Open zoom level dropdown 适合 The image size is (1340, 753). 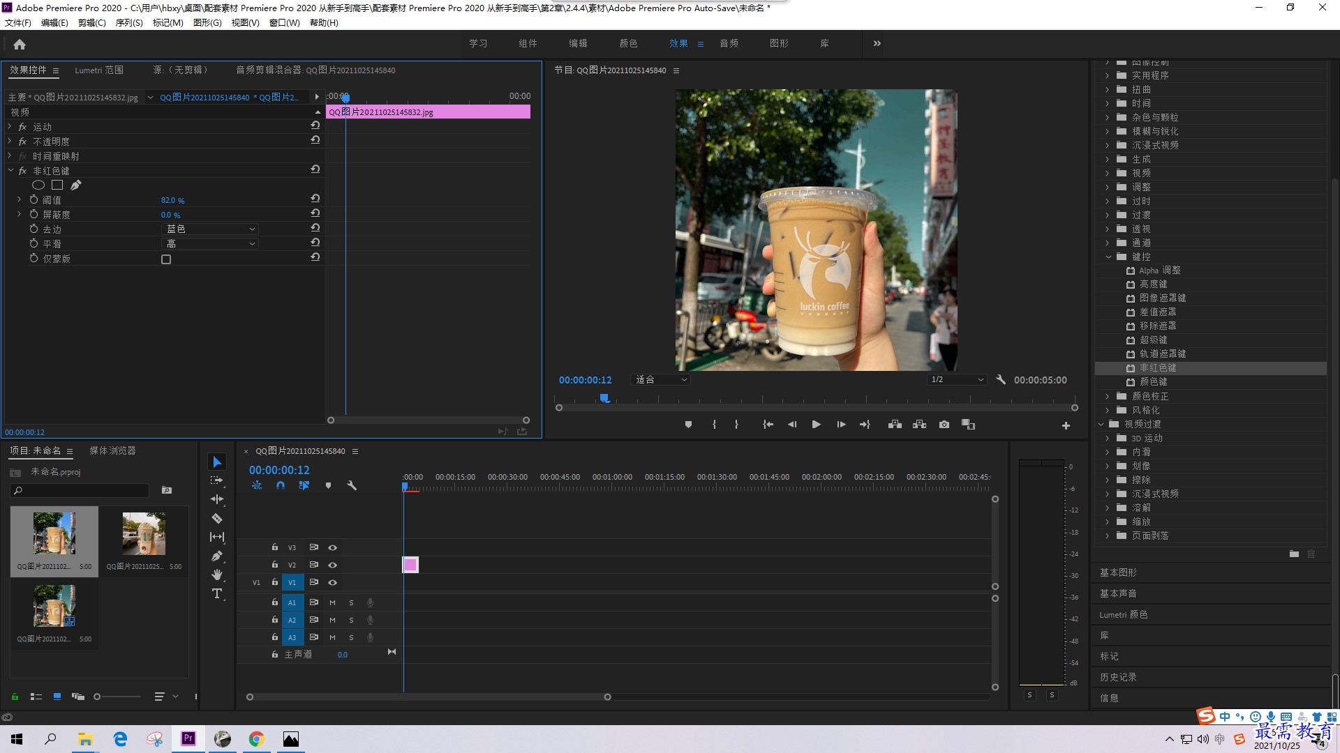click(660, 380)
